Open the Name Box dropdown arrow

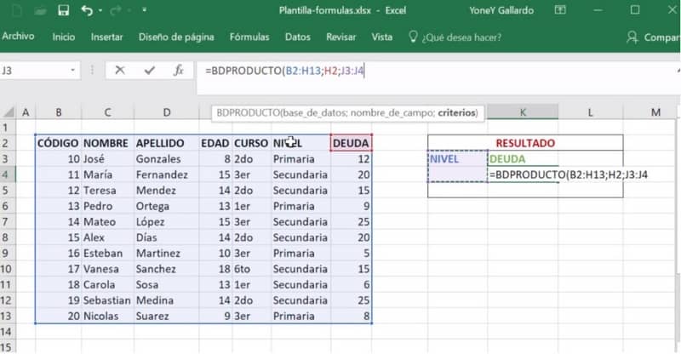click(x=76, y=71)
